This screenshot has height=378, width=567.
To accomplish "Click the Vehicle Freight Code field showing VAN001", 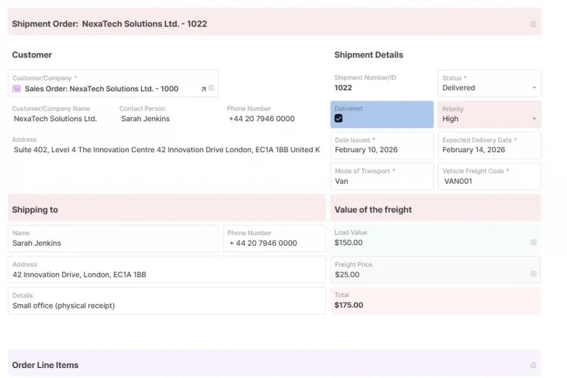I will [489, 180].
